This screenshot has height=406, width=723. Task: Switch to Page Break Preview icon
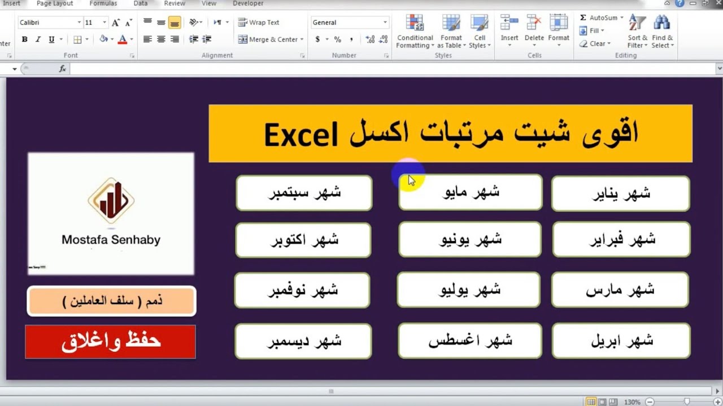tap(613, 402)
